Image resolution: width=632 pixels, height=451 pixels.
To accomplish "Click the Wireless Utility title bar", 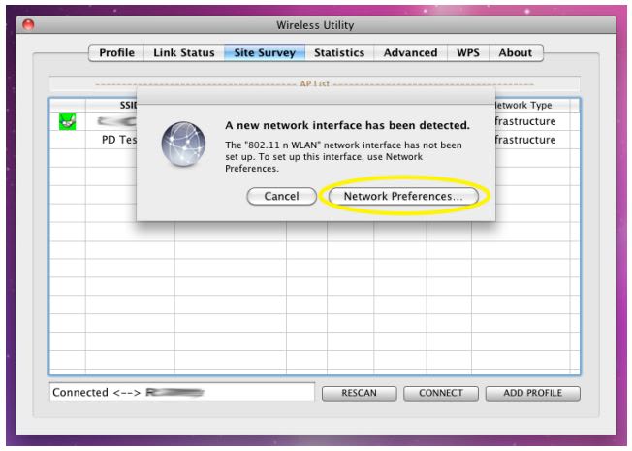I will pyautogui.click(x=315, y=24).
